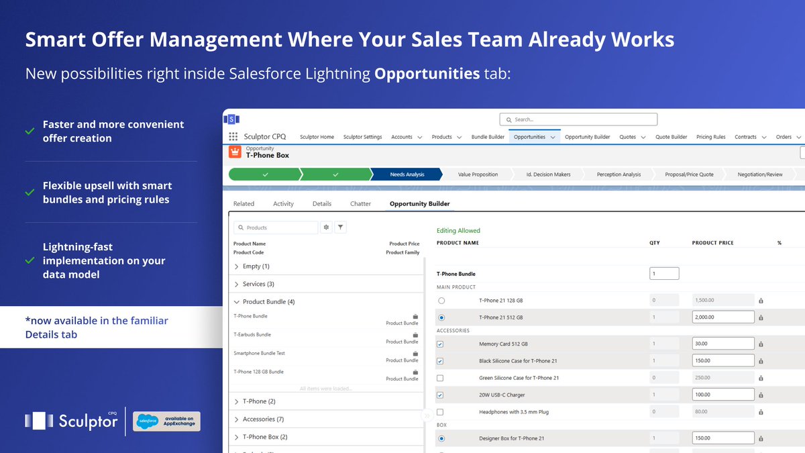Click price icon beside Memory Card 512 GB
Viewport: 805px width, 453px height.
[x=761, y=344]
